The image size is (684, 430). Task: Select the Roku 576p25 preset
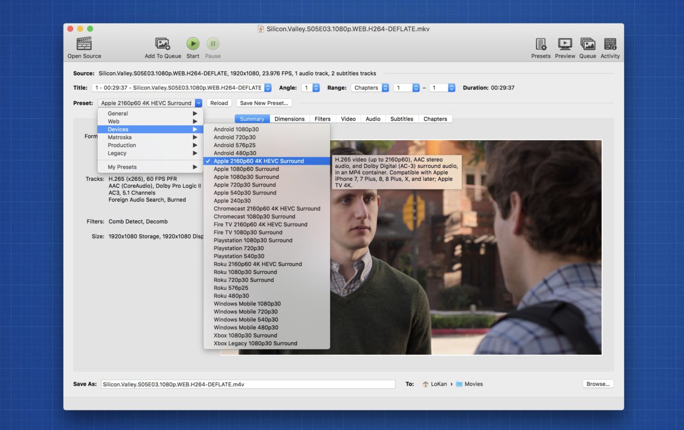[x=267, y=288]
